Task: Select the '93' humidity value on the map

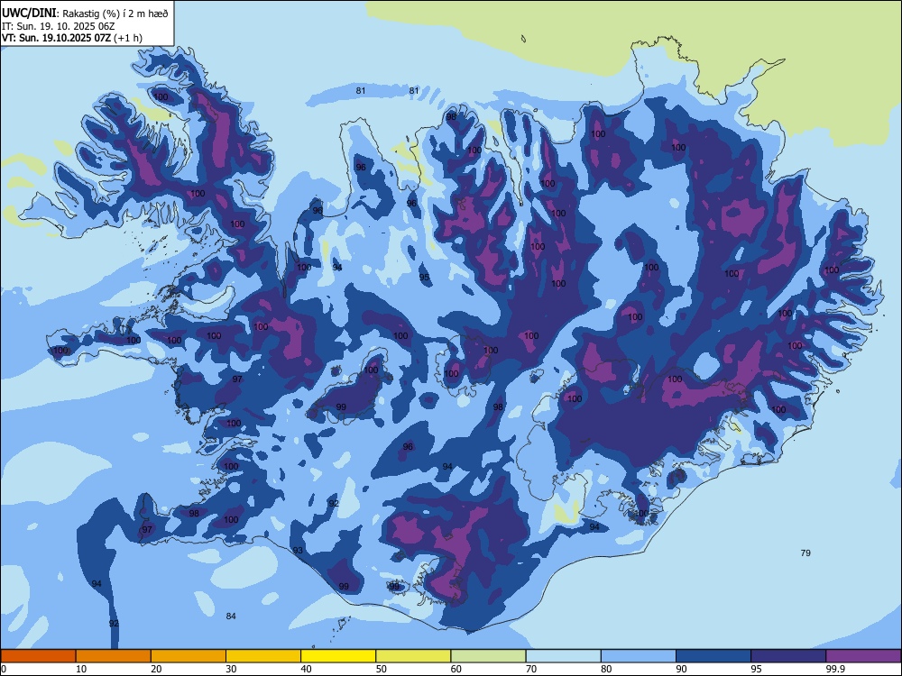Action: click(x=298, y=551)
